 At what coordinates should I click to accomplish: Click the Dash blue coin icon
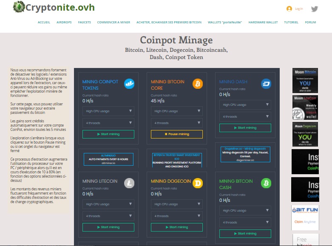(x=266, y=84)
